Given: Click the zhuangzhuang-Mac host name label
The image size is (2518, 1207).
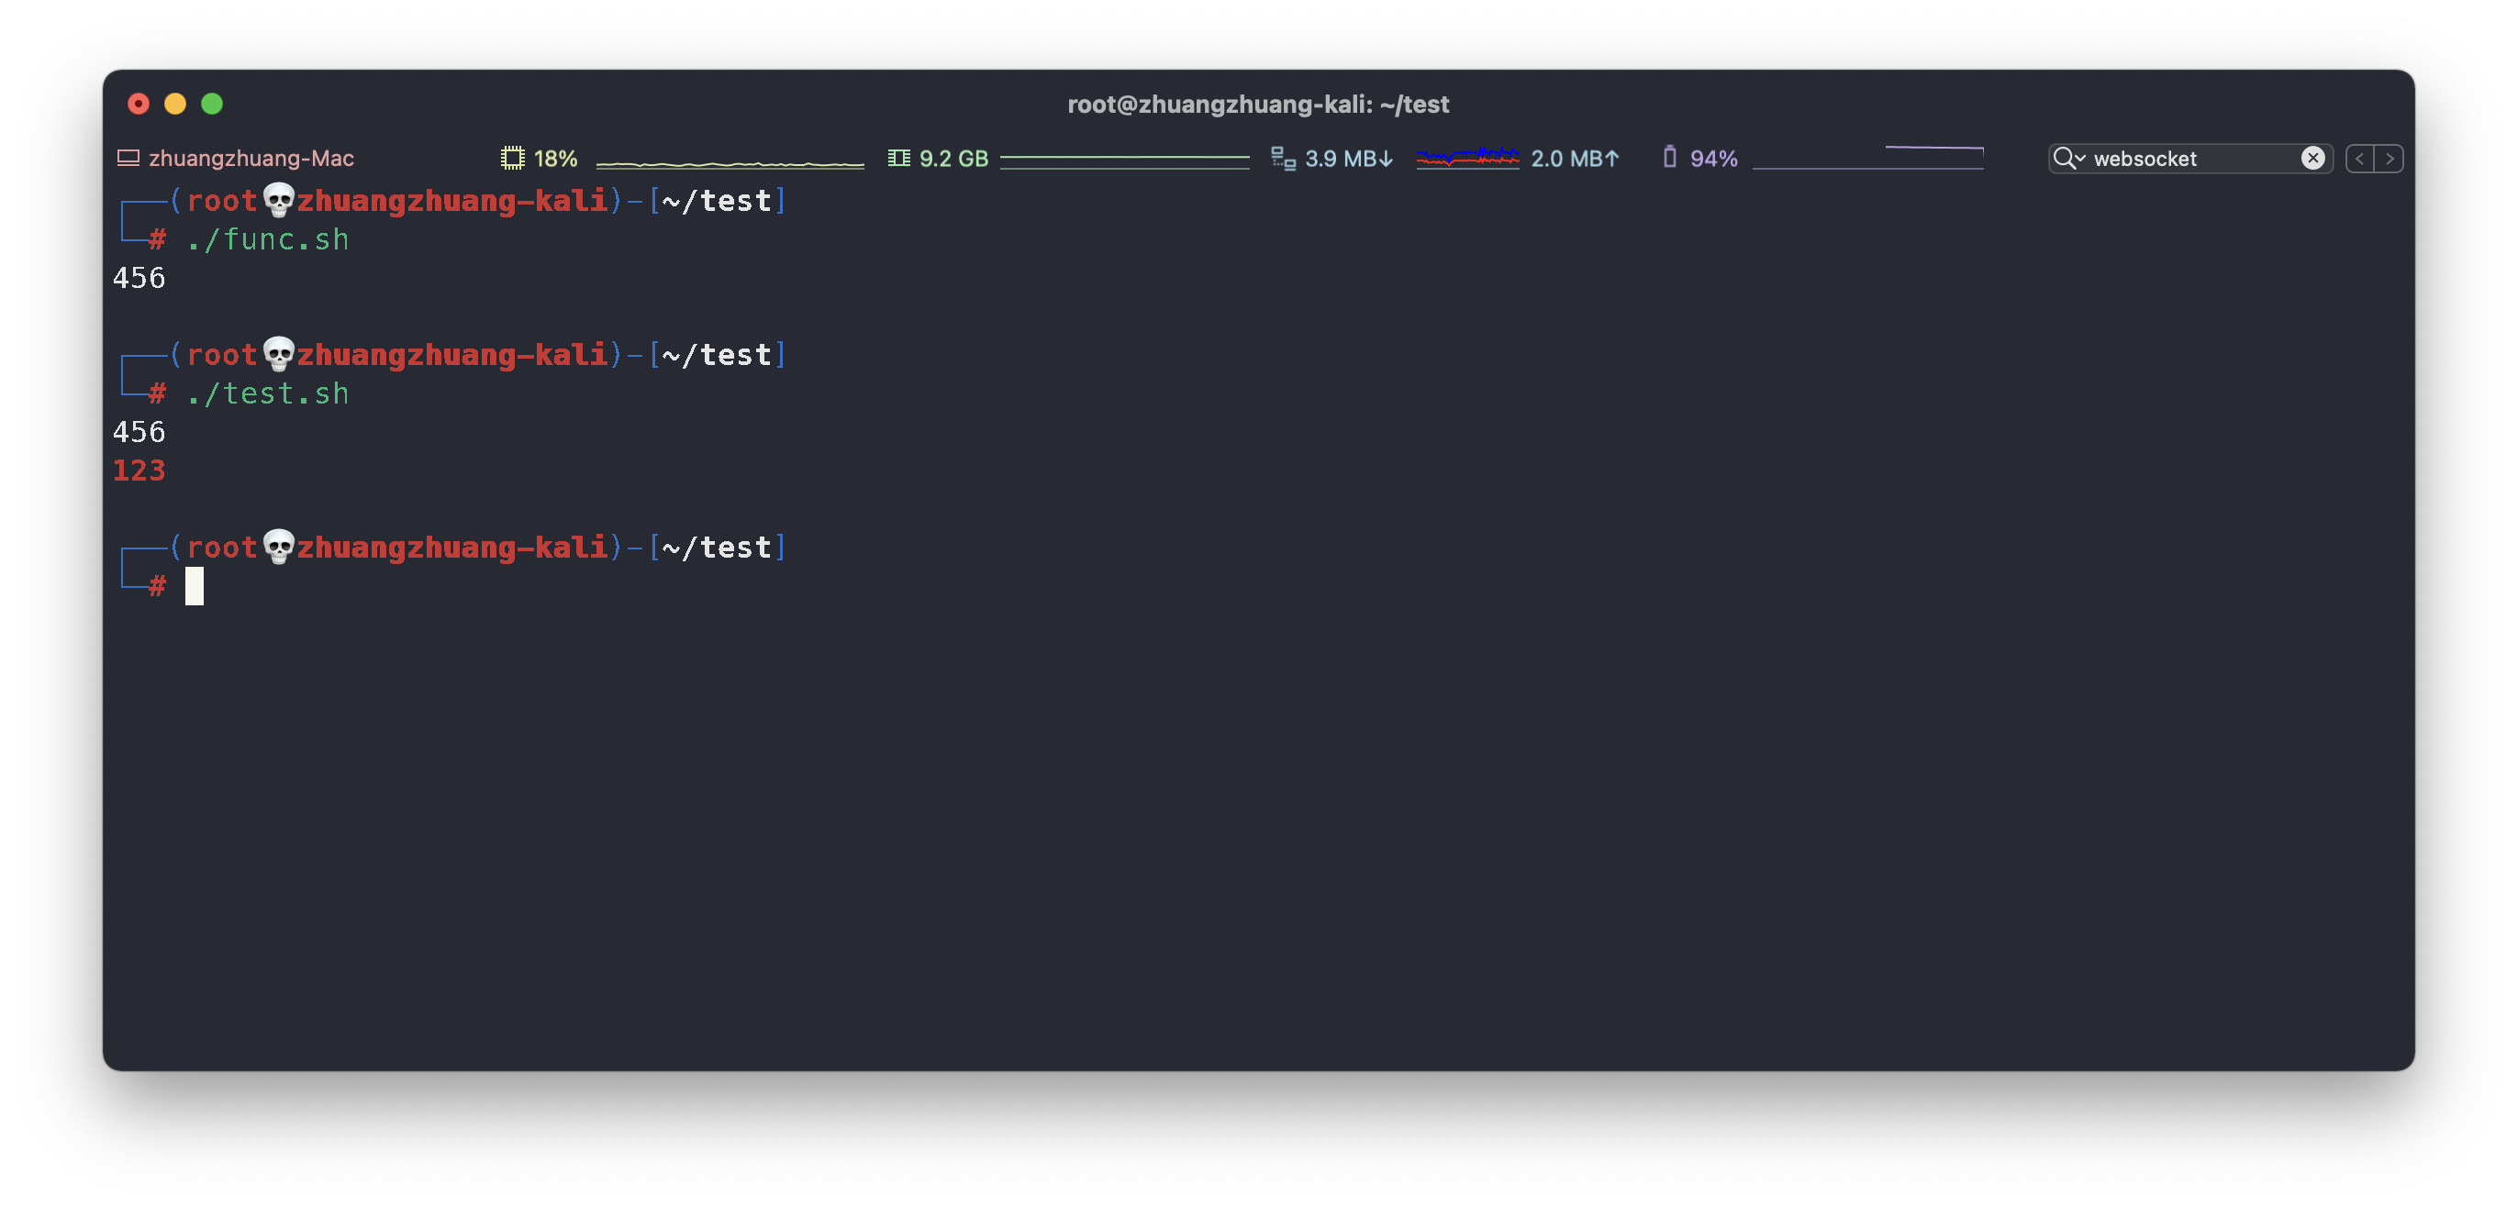Looking at the screenshot, I should coord(251,159).
